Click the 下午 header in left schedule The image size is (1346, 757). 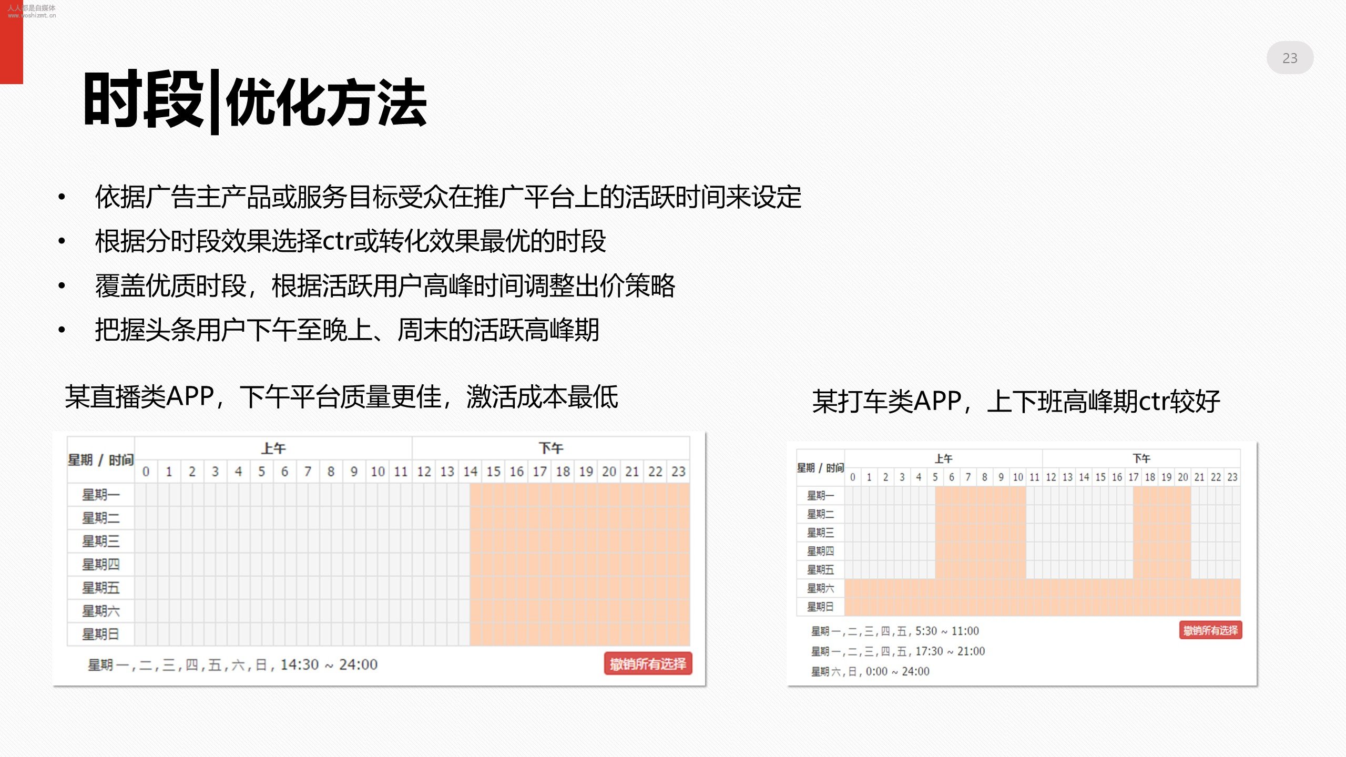pyautogui.click(x=550, y=448)
